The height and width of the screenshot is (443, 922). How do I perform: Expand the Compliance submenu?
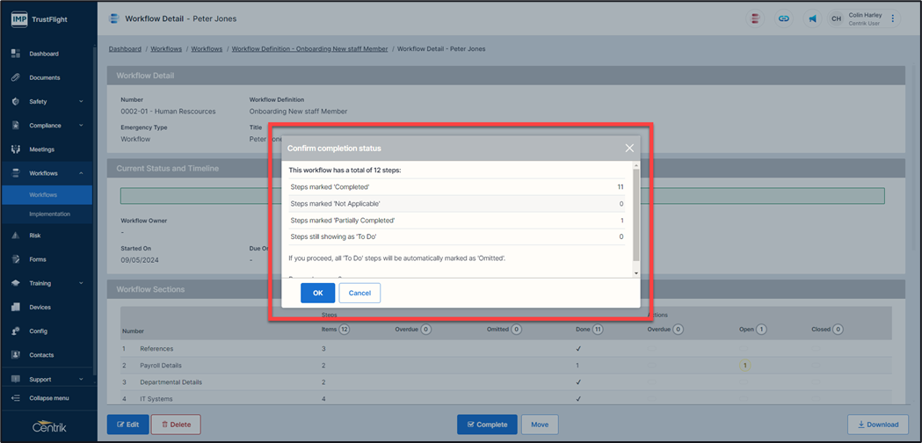[81, 126]
